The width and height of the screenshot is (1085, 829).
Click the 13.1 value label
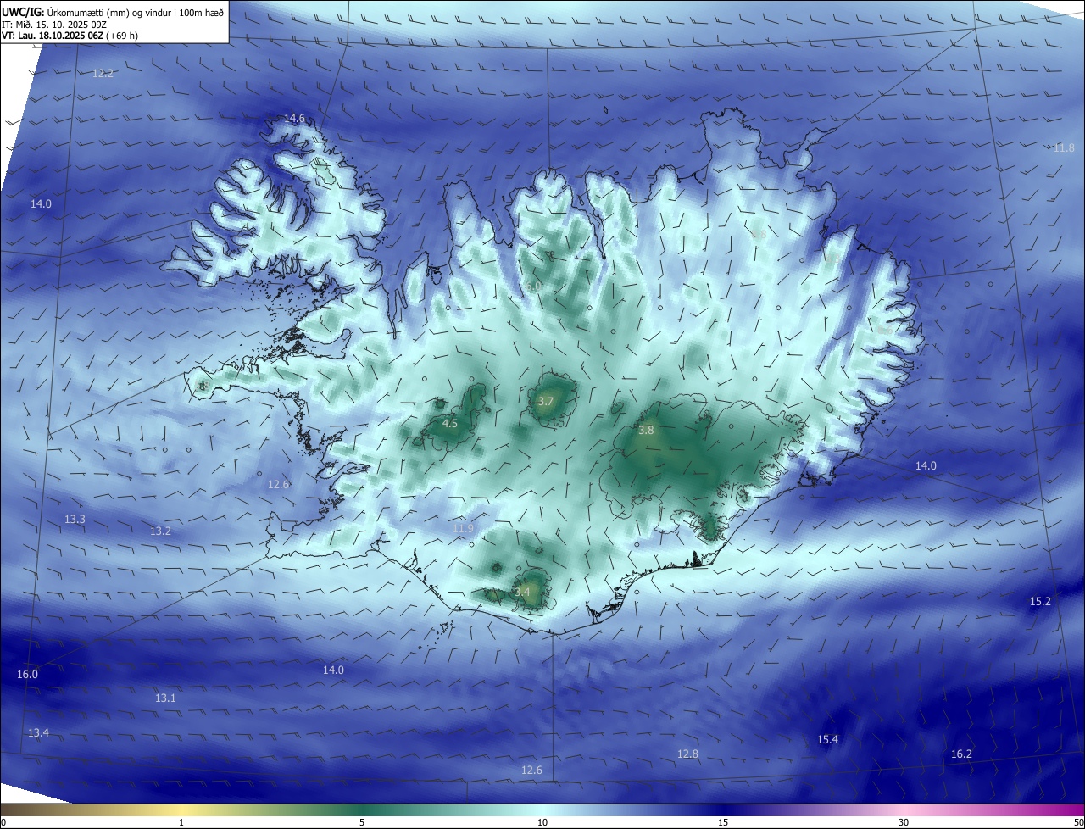pos(165,698)
